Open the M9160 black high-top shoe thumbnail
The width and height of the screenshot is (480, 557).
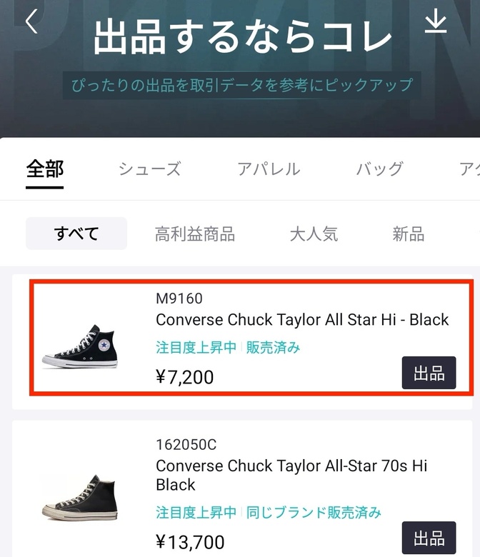[x=79, y=347]
